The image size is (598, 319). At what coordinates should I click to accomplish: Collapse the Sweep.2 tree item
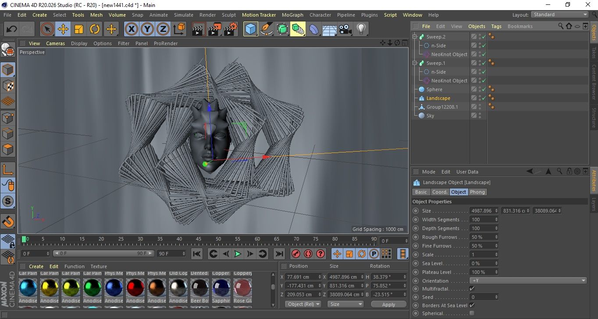(x=415, y=37)
